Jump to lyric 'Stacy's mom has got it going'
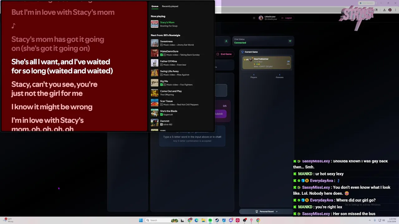The image size is (399, 224). point(58,39)
